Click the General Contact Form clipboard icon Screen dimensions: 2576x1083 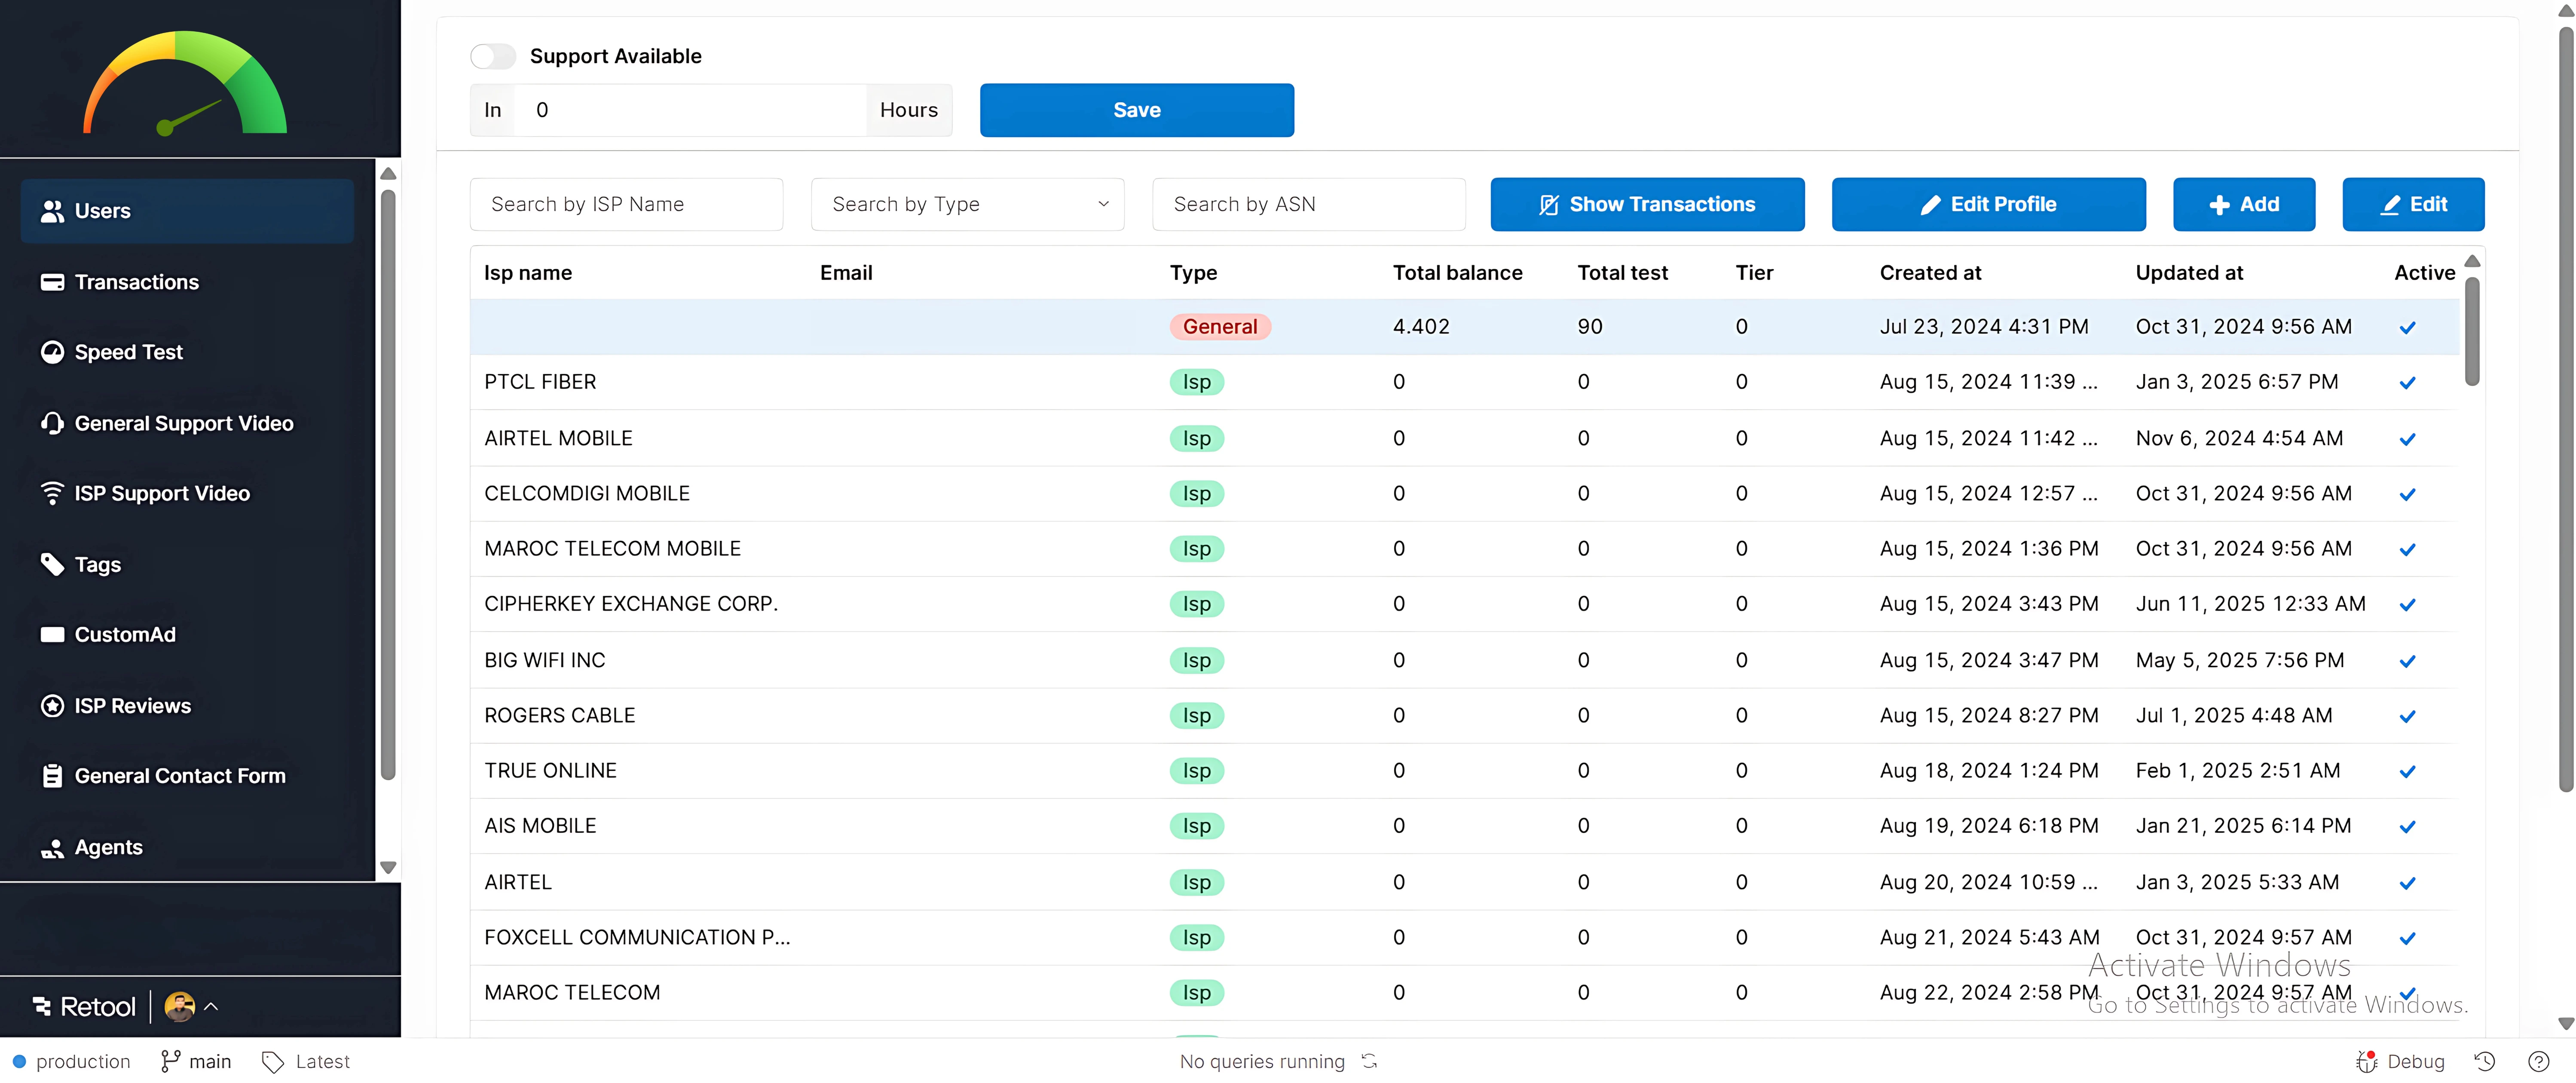(52, 776)
